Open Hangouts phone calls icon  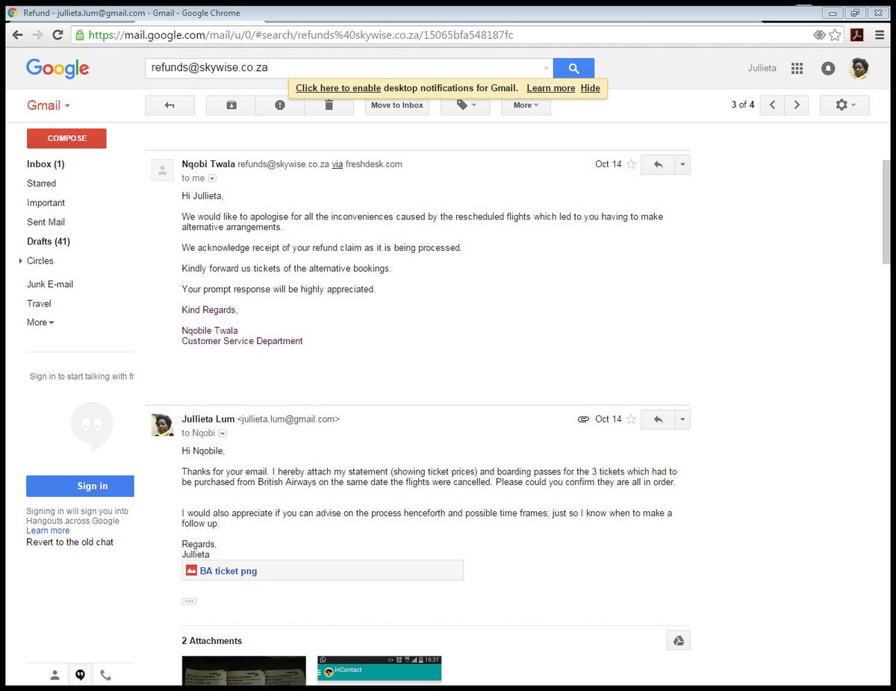(105, 675)
